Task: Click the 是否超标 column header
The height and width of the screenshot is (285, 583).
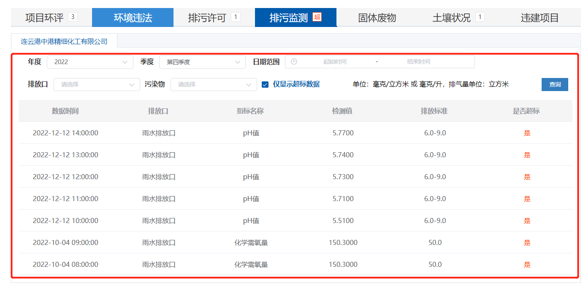Action: 526,111
